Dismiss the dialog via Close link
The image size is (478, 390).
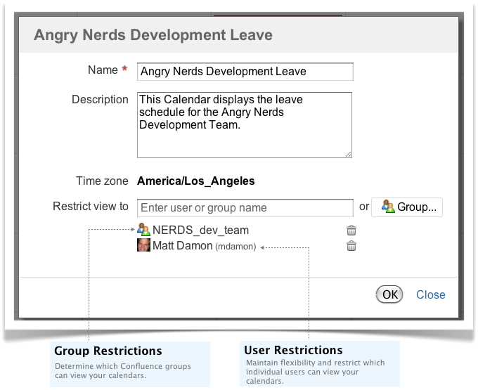click(x=430, y=294)
